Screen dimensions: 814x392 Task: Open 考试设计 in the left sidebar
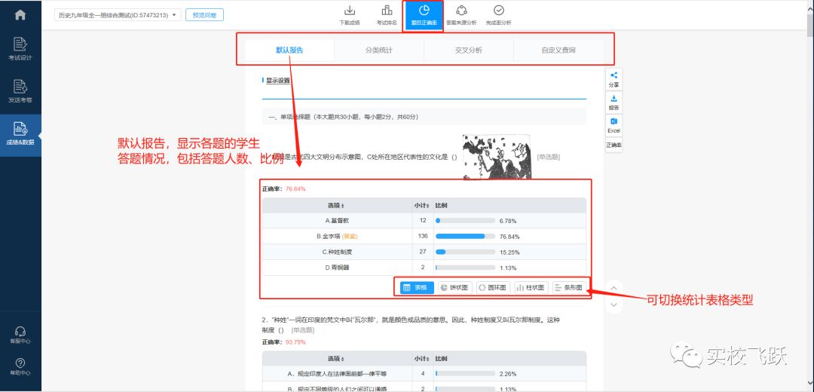(x=20, y=49)
